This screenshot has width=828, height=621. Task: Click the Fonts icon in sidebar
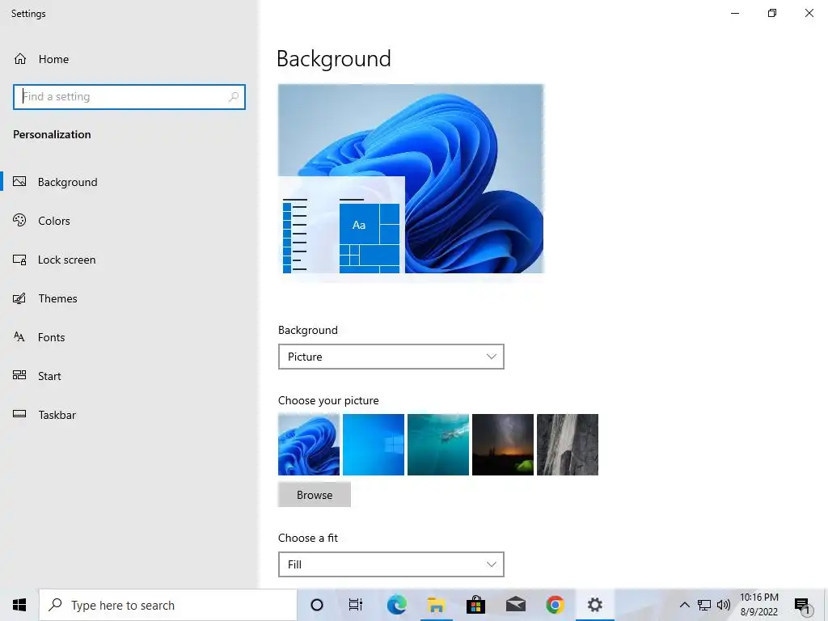19,337
